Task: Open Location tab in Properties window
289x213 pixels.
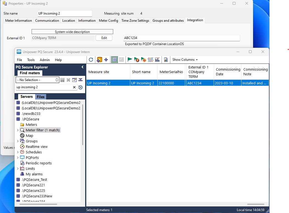Action: [69, 20]
